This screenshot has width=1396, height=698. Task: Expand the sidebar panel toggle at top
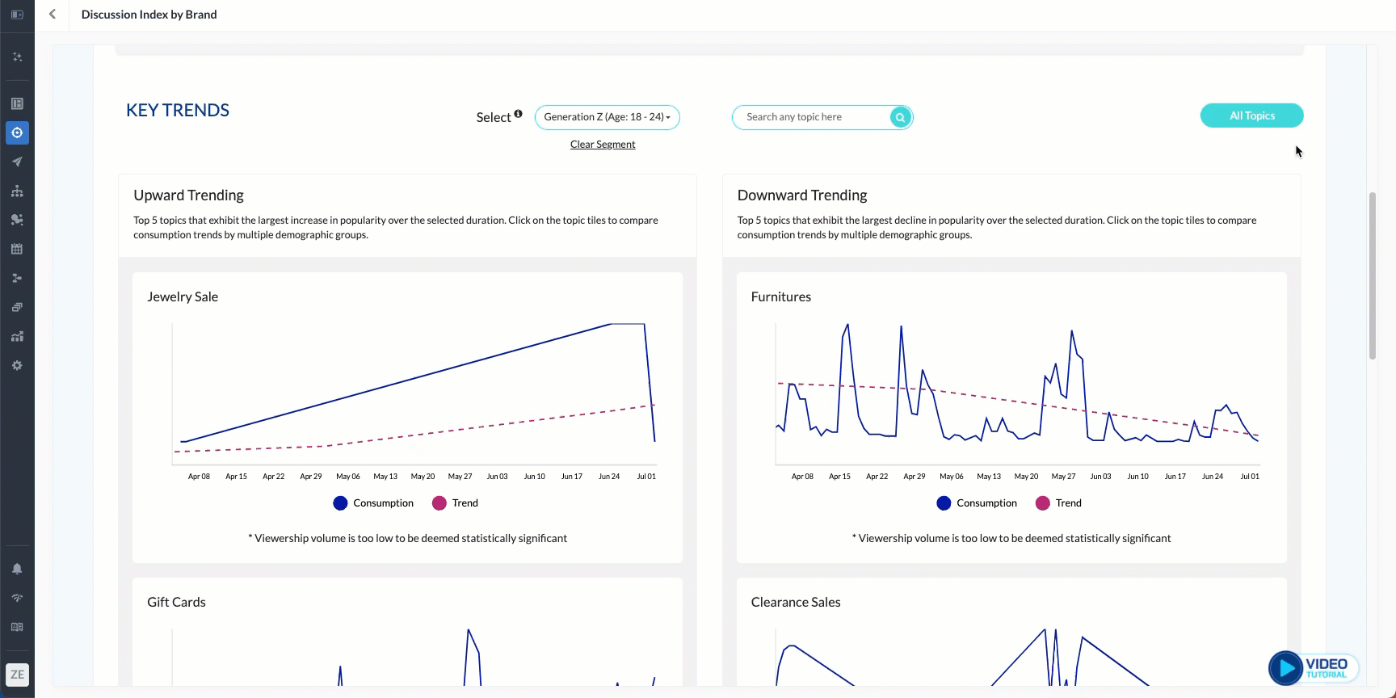tap(17, 15)
